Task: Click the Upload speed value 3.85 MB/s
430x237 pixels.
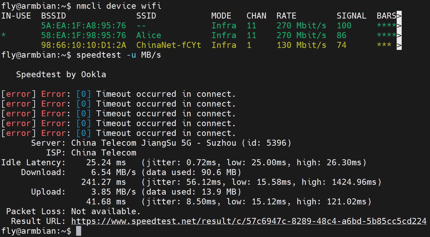Action: point(114,192)
